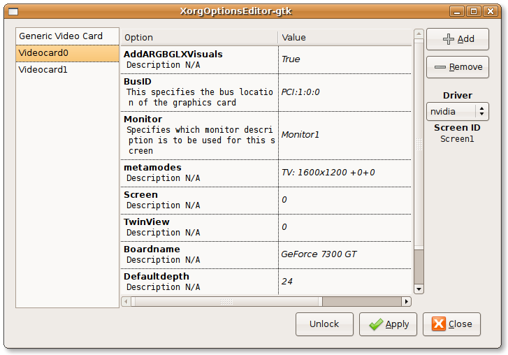Click the TwinView option row
The height and width of the screenshot is (355, 508).
[199, 227]
